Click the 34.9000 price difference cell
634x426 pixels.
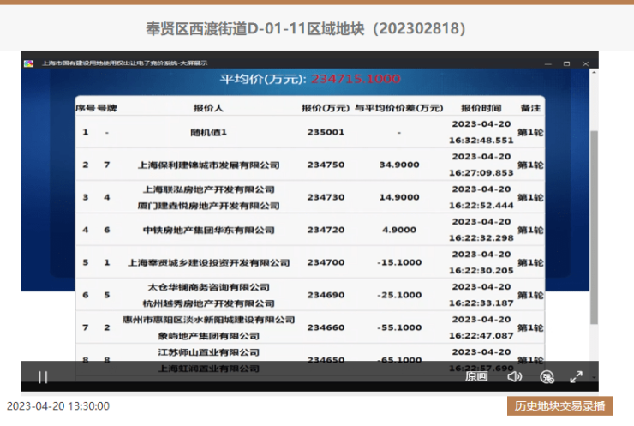pyautogui.click(x=399, y=165)
